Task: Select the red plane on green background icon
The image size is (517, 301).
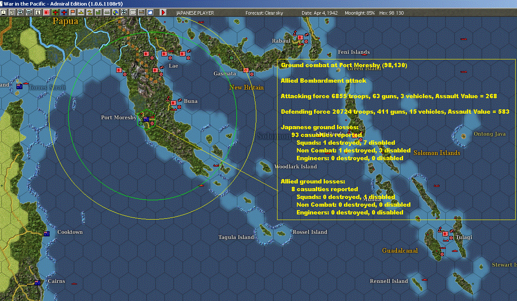Action: tap(55, 12)
